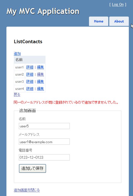Image resolution: width=133 pixels, height=196 pixels.
Task: Focus the 名前 field containing user5
Action: [x=44, y=126]
